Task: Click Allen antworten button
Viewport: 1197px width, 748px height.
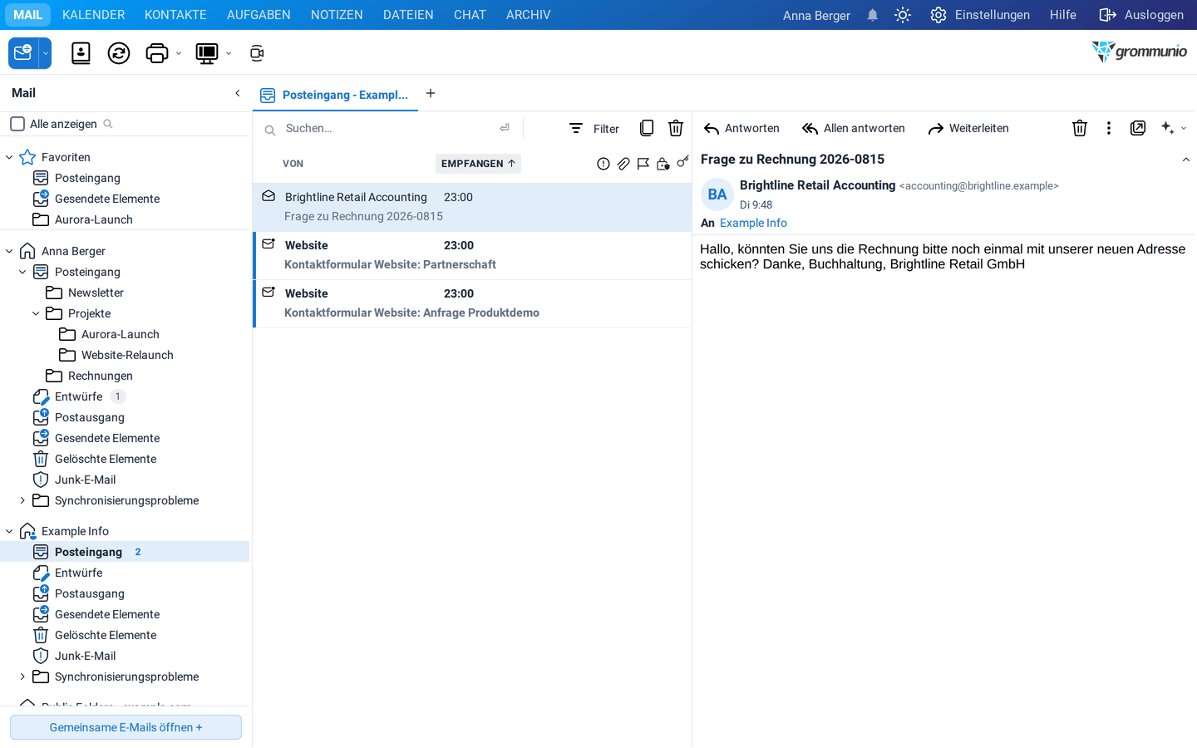Action: (x=854, y=128)
